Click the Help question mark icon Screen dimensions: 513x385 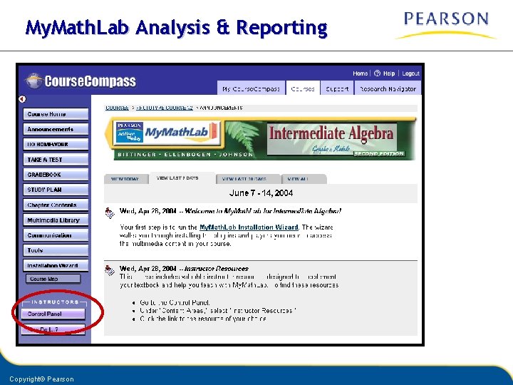click(377, 73)
